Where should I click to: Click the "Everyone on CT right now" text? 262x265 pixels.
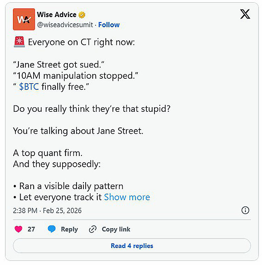pos(81,42)
